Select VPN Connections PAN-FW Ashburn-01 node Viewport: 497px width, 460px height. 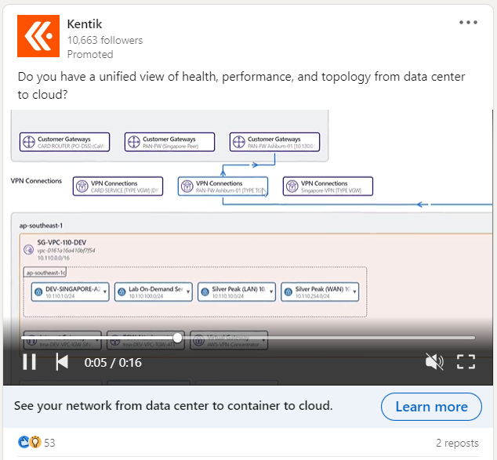[x=223, y=187]
